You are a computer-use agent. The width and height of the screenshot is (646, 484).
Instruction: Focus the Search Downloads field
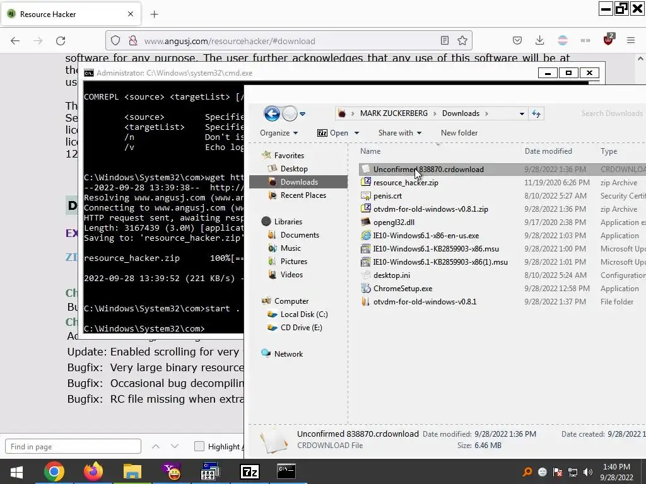coord(612,113)
